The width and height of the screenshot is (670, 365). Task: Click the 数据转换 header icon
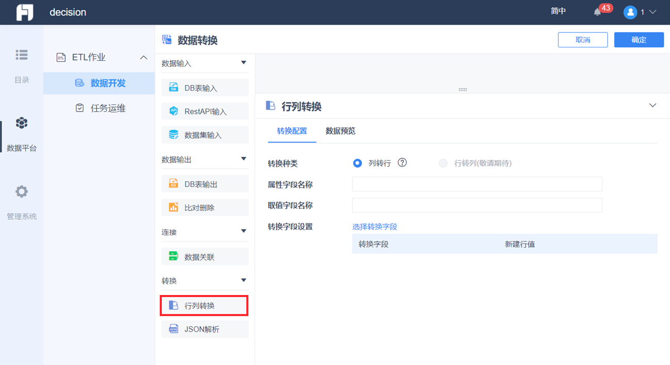point(166,40)
